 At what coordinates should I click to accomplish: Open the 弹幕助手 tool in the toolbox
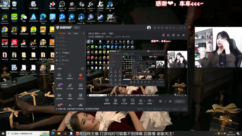pos(59,76)
